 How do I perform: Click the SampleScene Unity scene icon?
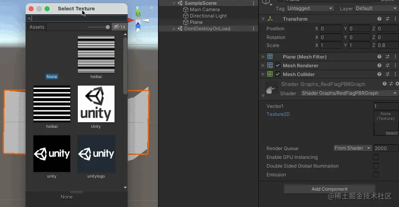(x=180, y=3)
